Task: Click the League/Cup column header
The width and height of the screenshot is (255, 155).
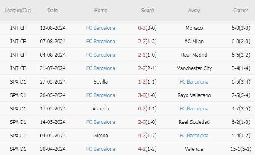Action: [18, 11]
